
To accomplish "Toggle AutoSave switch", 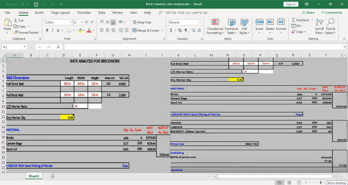I will 25,4.
